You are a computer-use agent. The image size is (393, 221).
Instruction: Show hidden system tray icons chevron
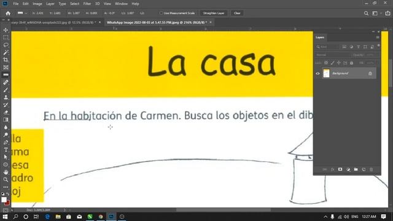(x=325, y=217)
